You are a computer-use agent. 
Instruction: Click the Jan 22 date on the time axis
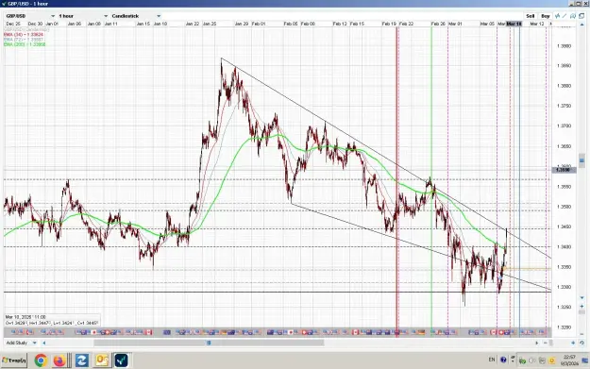(x=193, y=24)
